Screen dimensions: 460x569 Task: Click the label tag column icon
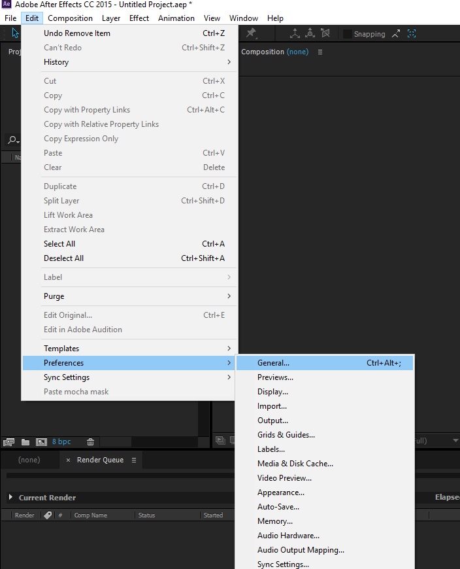pos(48,515)
